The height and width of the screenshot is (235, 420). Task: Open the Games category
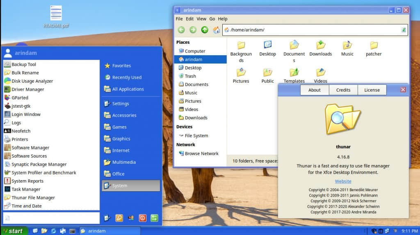pos(131,127)
